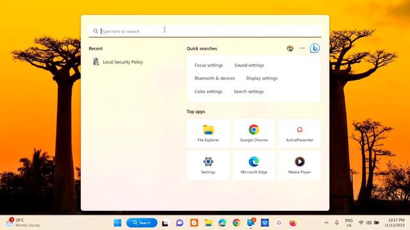This screenshot has height=230, width=410.
Task: Open the volume speaker tray icon
Action: pos(369,223)
